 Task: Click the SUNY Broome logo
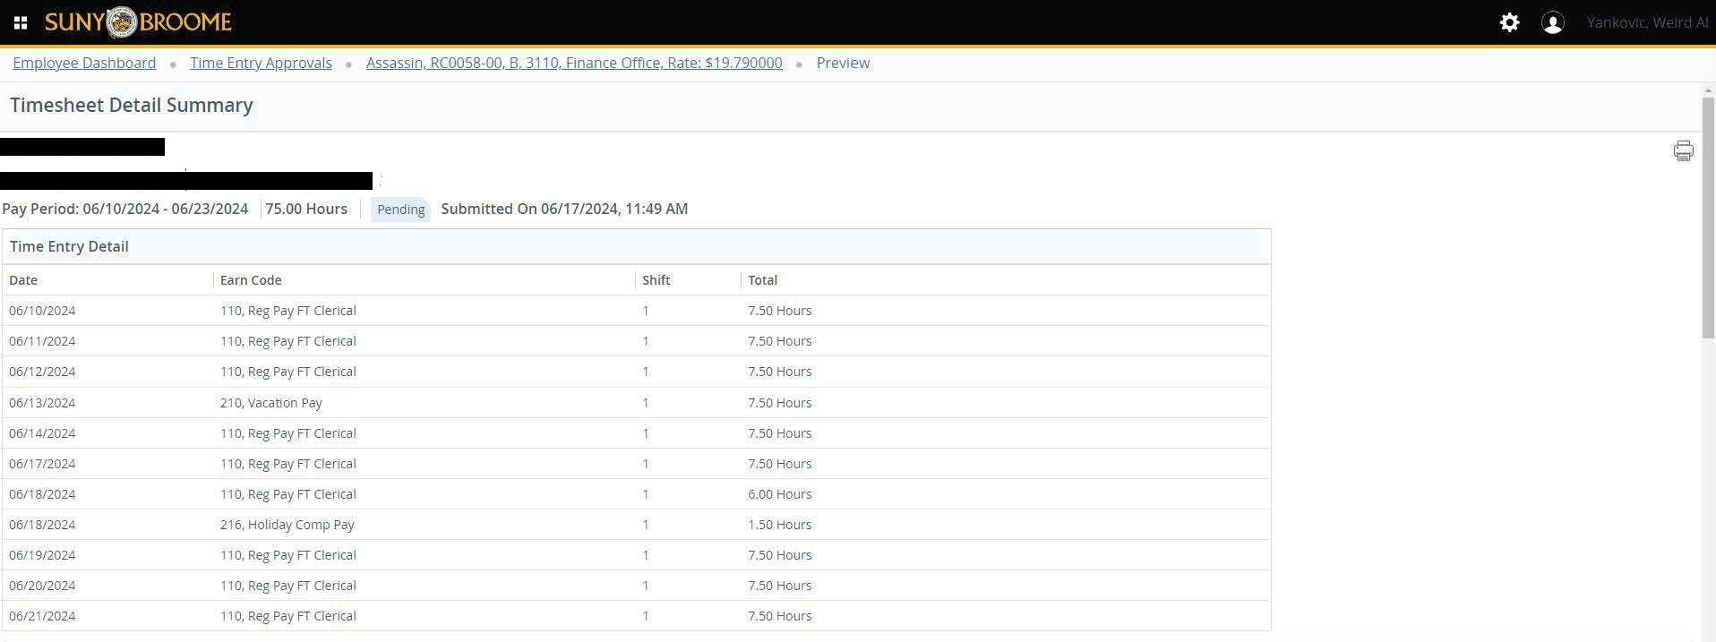(x=138, y=22)
